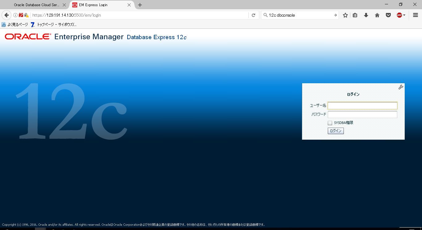
Task: Enable the SYSDBA権限 checkbox
Action: pyautogui.click(x=330, y=123)
